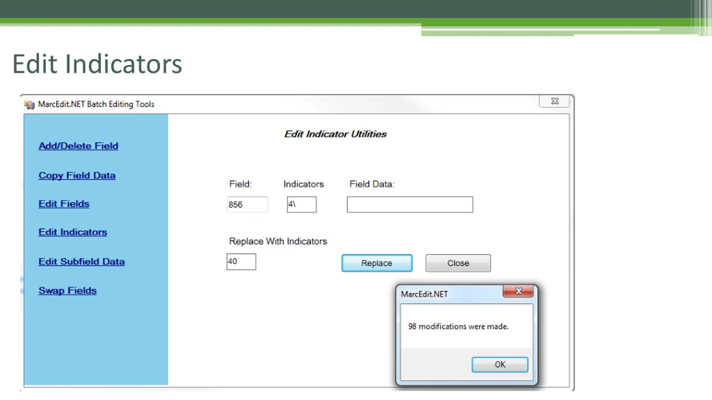Click the 'Field:' label
This screenshot has width=712, height=400.
pyautogui.click(x=240, y=184)
